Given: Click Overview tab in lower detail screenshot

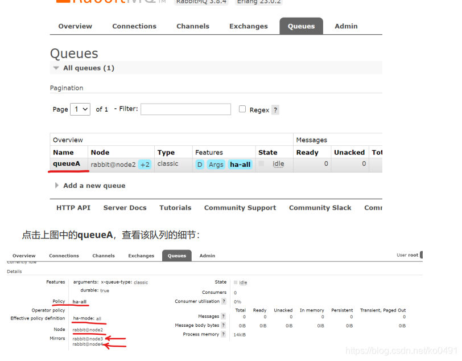Looking at the screenshot, I should pyautogui.click(x=24, y=256).
